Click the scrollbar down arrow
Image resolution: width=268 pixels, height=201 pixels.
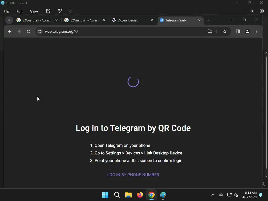point(266,176)
